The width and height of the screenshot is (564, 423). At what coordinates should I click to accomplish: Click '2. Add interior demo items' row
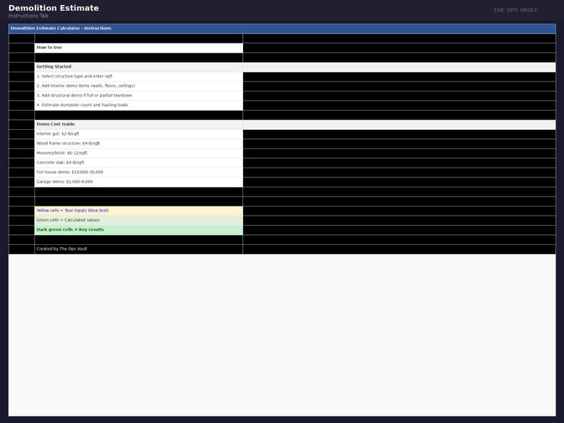coord(139,87)
